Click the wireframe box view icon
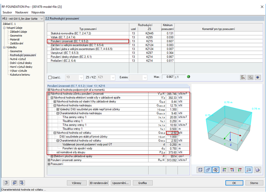Viewport: 266px width, 196px height. pos(200,170)
